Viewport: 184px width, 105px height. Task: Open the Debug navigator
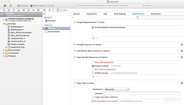pyautogui.click(x=28, y=10)
